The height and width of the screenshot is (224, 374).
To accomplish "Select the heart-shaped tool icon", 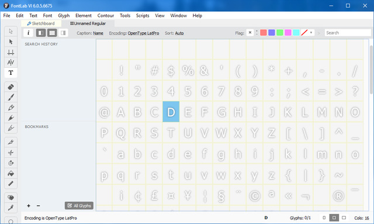I will [x=11, y=198].
